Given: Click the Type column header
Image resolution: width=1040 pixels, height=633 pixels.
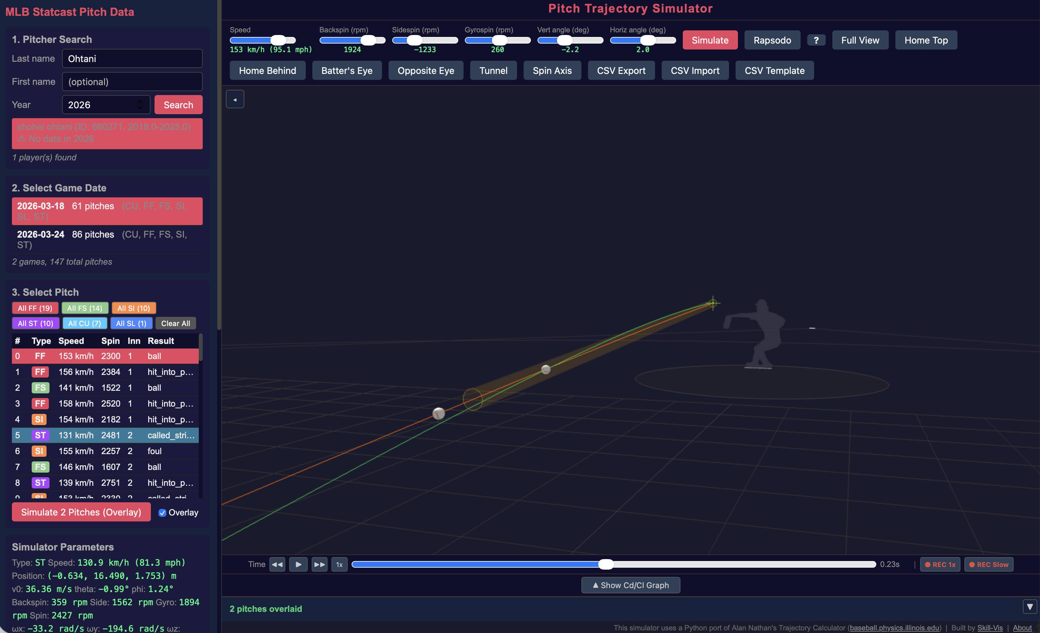Looking at the screenshot, I should click(41, 341).
